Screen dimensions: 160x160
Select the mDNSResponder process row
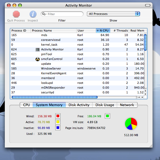(x=77, y=88)
